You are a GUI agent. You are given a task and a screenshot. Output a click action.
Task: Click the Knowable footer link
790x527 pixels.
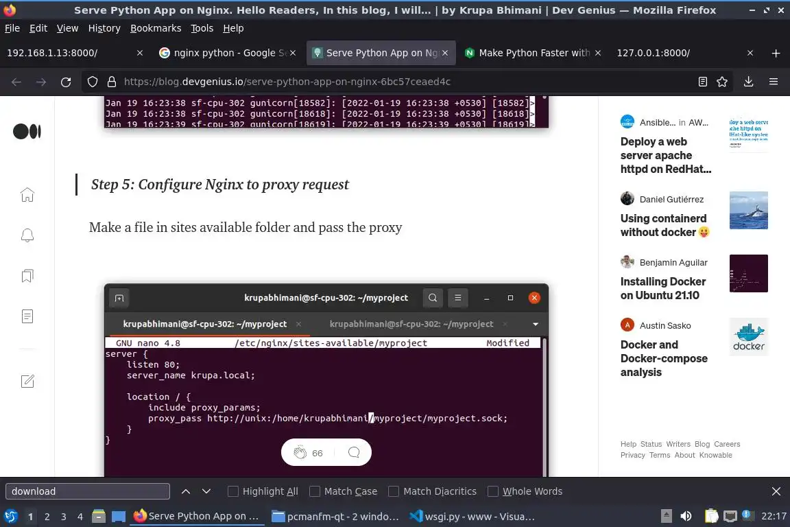[715, 456]
